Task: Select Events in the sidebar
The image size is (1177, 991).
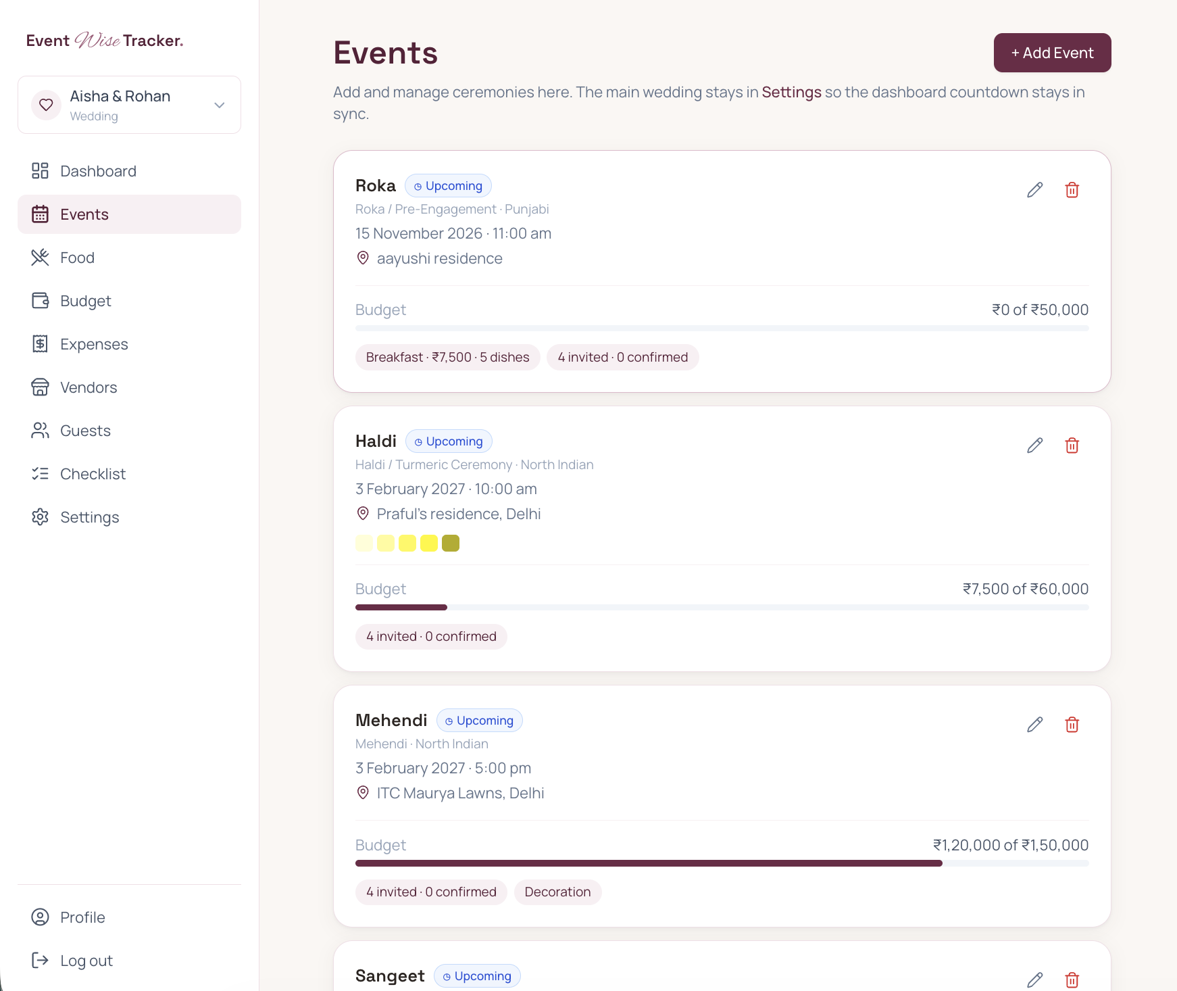Action: point(129,214)
